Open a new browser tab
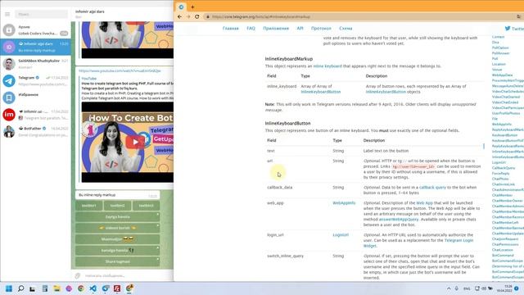This screenshot has height=295, width=524. coord(192,7)
